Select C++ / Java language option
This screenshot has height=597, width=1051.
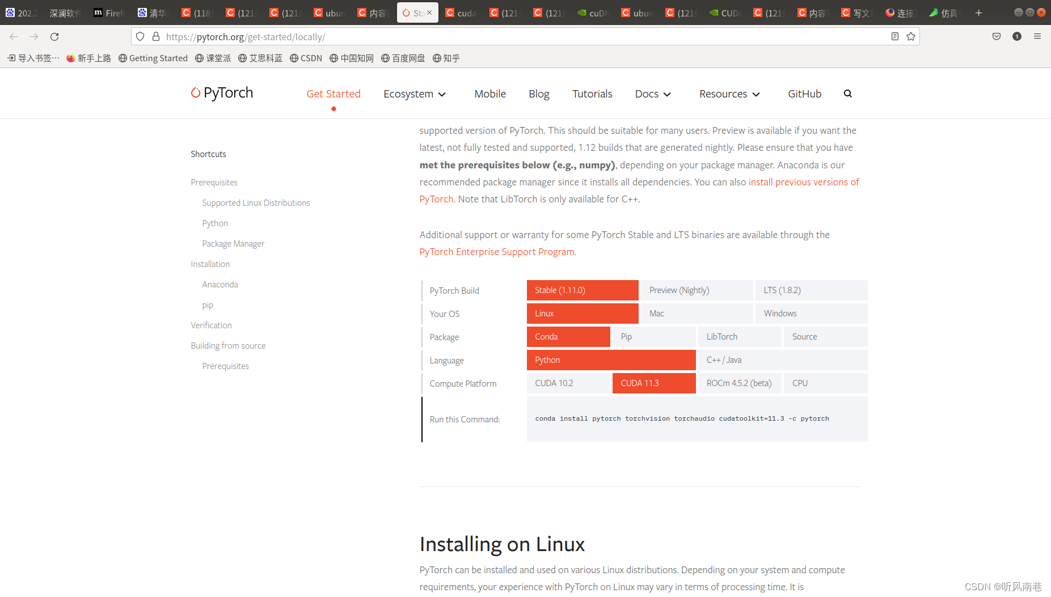pos(783,360)
